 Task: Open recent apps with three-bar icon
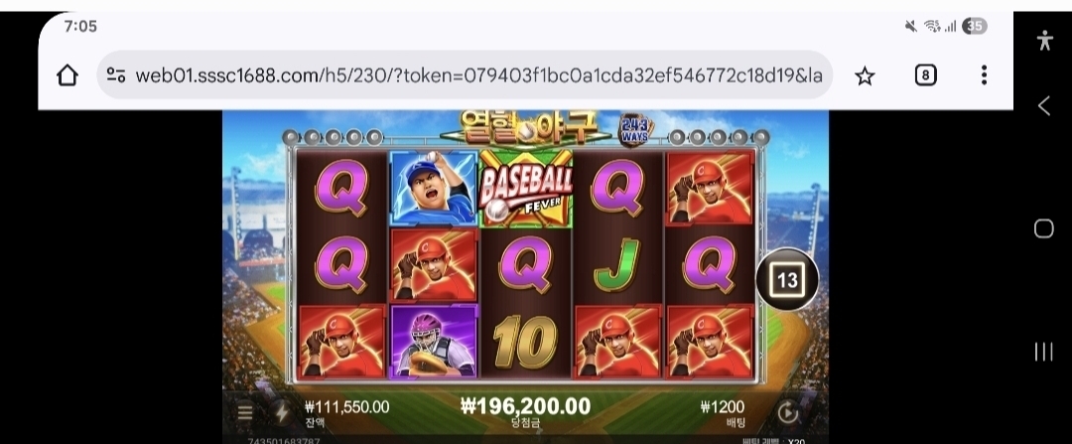click(1044, 352)
